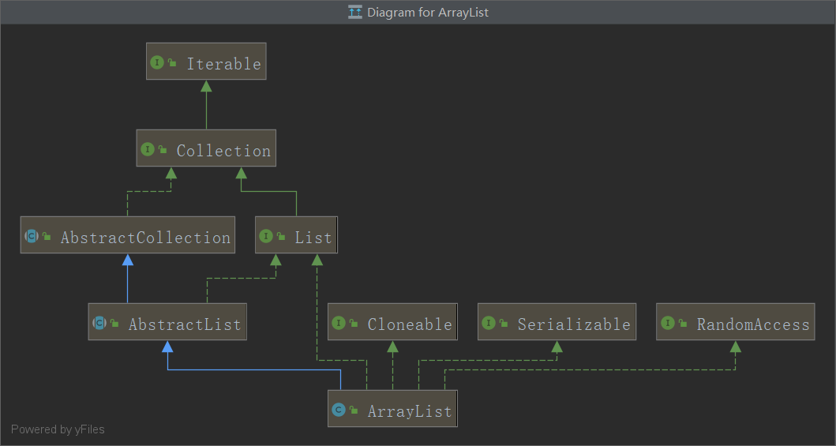Viewport: 836px width, 446px height.
Task: Click the Serializable interface icon
Action: [489, 324]
